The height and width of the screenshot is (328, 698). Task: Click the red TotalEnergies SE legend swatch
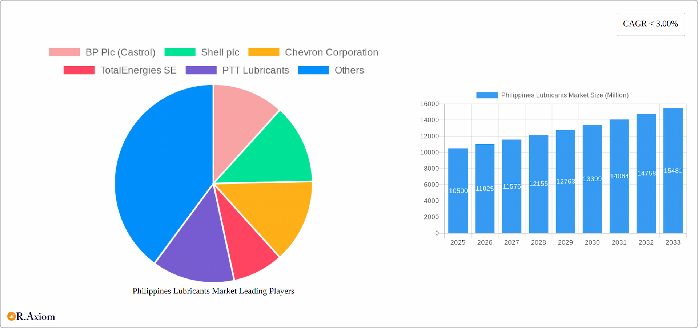79,70
